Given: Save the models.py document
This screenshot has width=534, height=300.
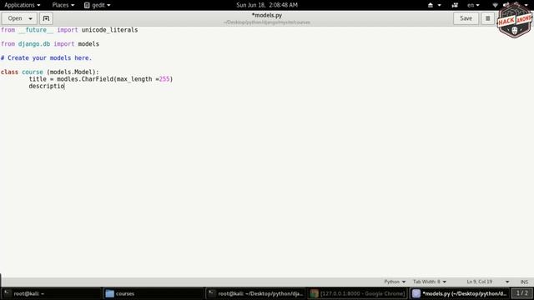Looking at the screenshot, I should 466,18.
